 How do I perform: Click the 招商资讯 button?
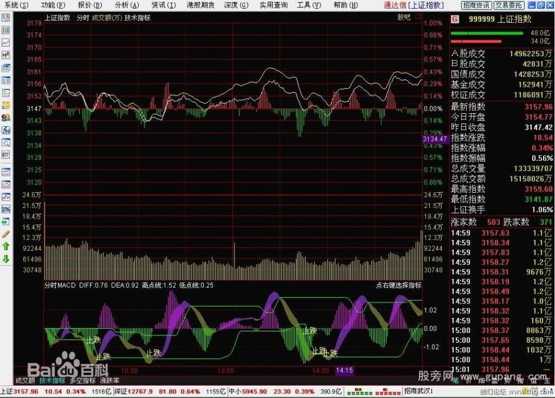[x=476, y=5]
